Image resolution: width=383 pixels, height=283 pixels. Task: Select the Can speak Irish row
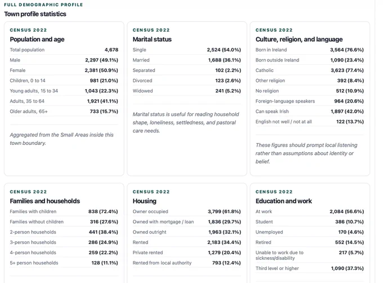point(309,111)
